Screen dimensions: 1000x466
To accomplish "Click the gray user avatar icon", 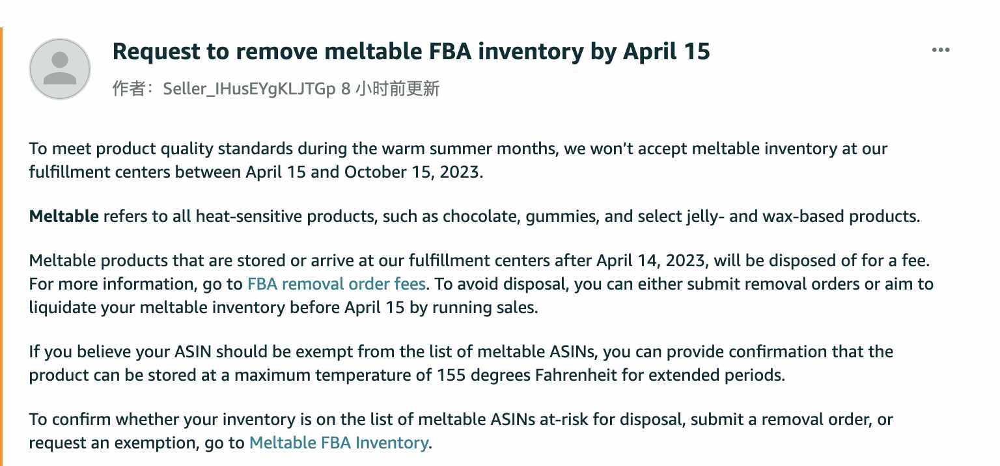I will coord(60,69).
